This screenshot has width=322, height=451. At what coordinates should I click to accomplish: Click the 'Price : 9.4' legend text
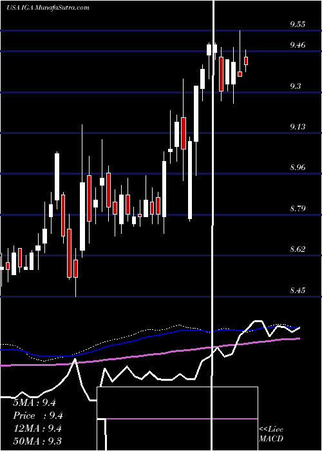click(38, 416)
